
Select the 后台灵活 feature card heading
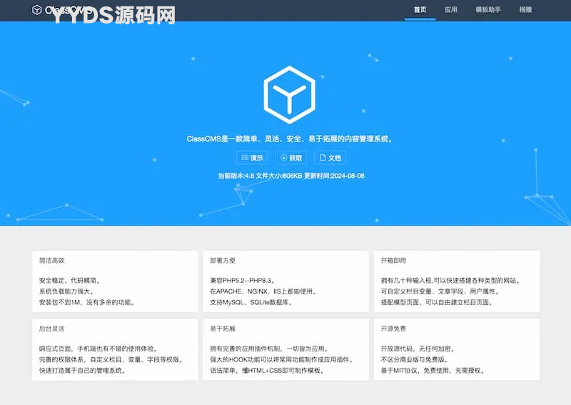[x=53, y=329]
